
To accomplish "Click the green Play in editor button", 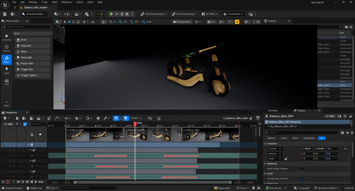I will [x=111, y=14].
